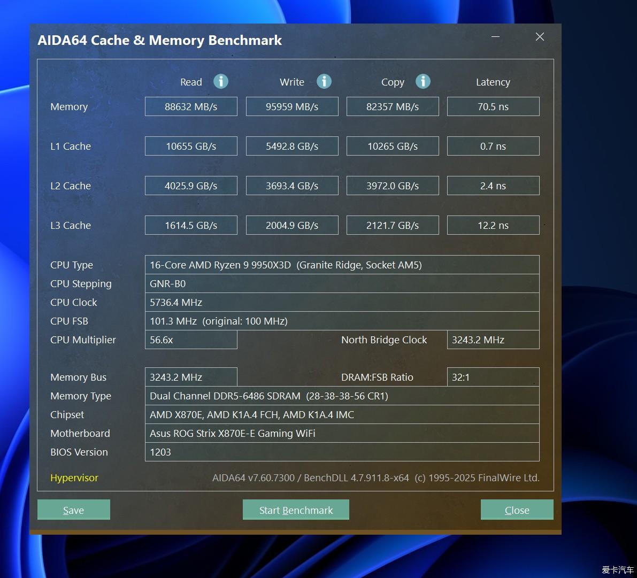Click the Close button at bottom
Screen dimensions: 637x578
[x=517, y=510]
